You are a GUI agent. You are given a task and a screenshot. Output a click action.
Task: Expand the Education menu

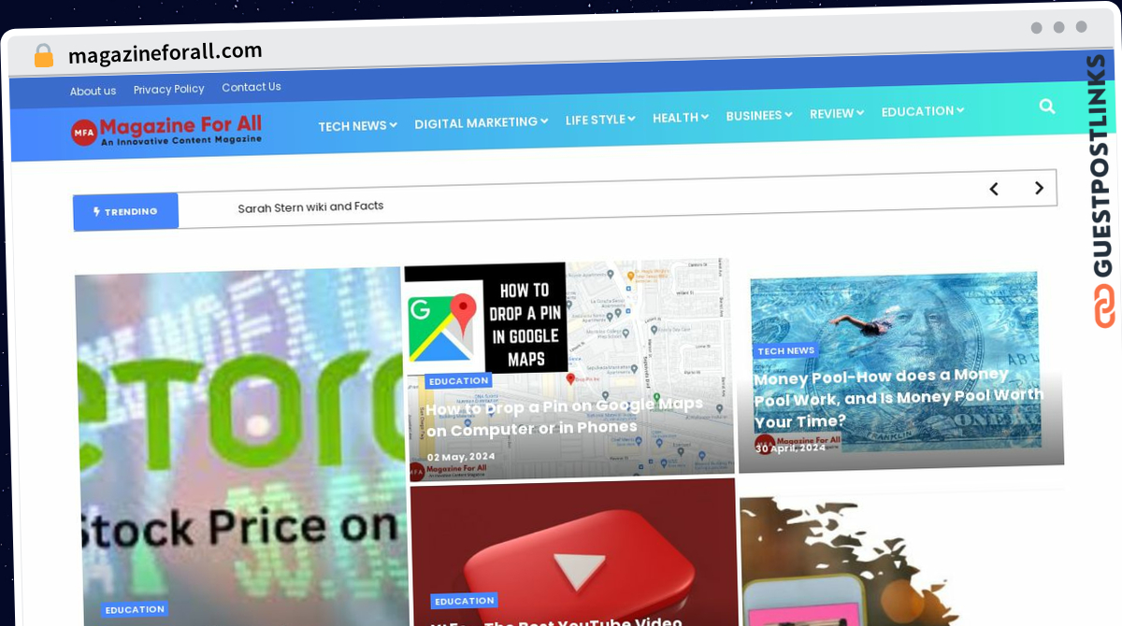tap(923, 111)
